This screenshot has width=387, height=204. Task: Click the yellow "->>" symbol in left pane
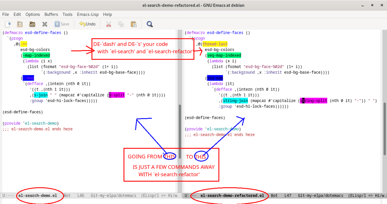point(24,44)
